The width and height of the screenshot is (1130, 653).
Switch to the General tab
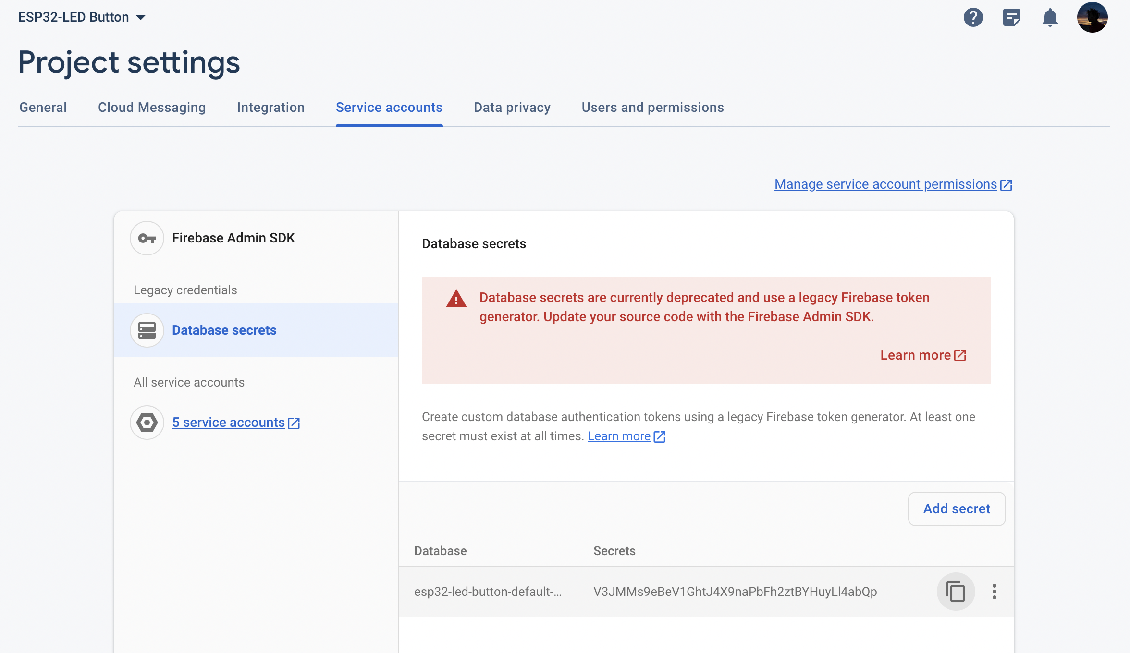[43, 108]
